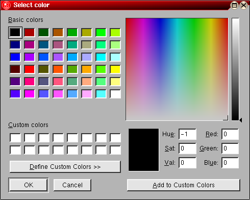
Task: Click the black current color preview box
Action: [144, 150]
